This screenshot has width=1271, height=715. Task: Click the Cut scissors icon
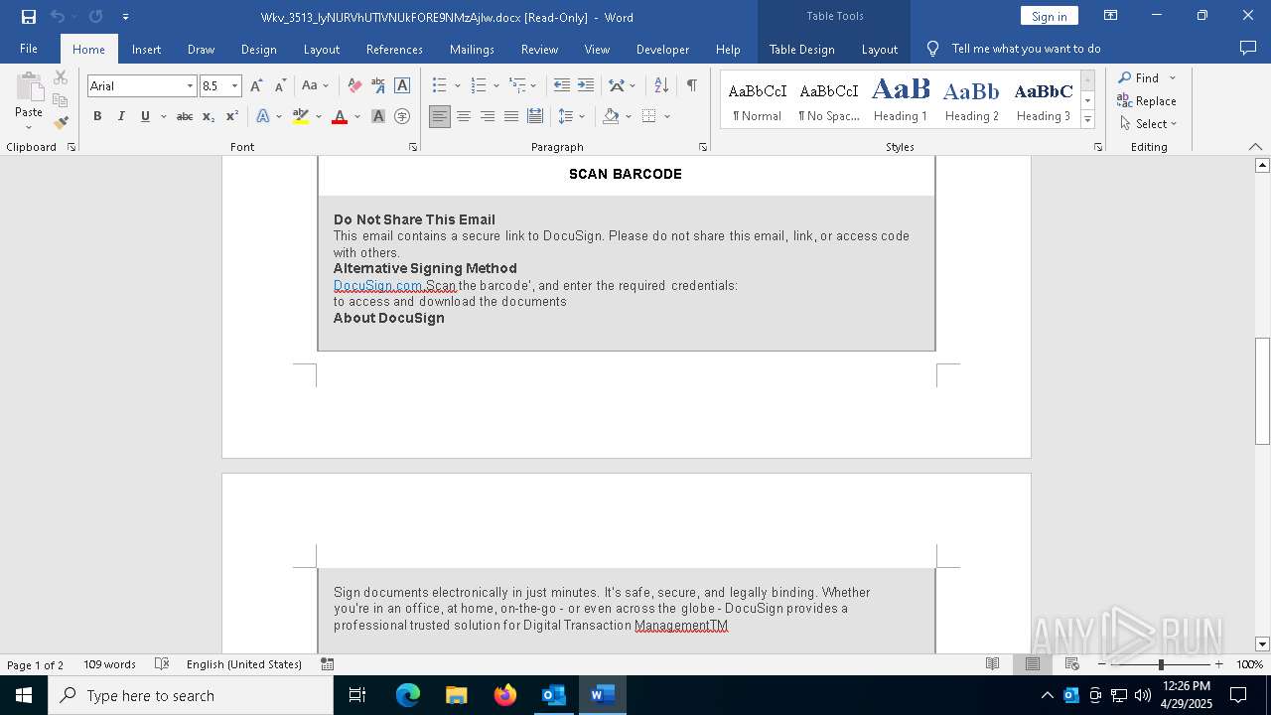(x=61, y=77)
